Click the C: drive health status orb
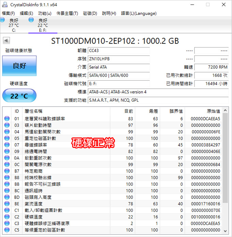Viewport: 232px width, 237px height. 2,20
